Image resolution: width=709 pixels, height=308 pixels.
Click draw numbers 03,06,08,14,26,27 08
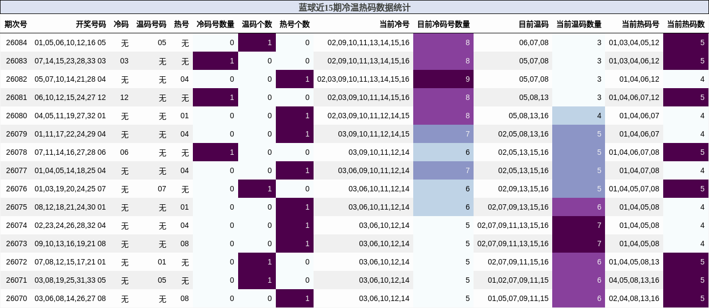(70, 298)
